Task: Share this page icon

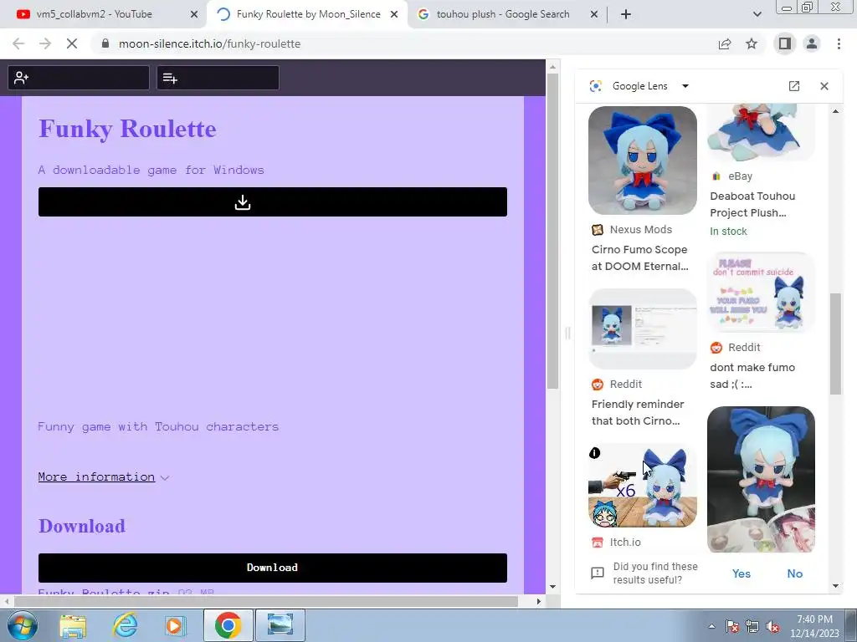Action: pos(725,43)
